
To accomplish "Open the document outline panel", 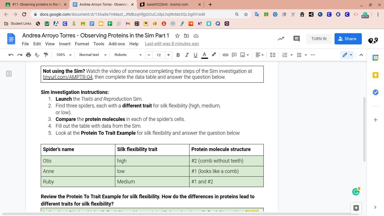I will pyautogui.click(x=9, y=74).
